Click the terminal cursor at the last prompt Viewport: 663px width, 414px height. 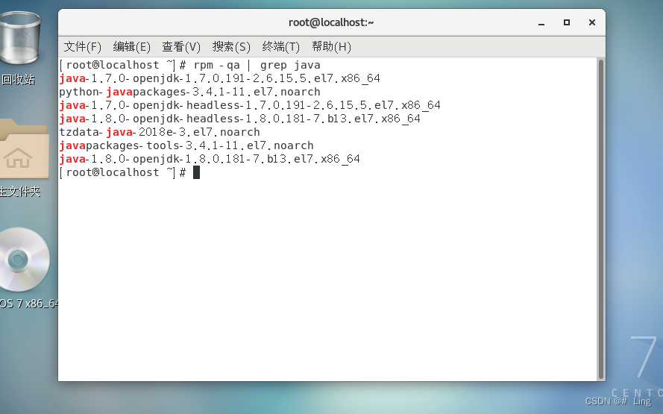(x=196, y=172)
